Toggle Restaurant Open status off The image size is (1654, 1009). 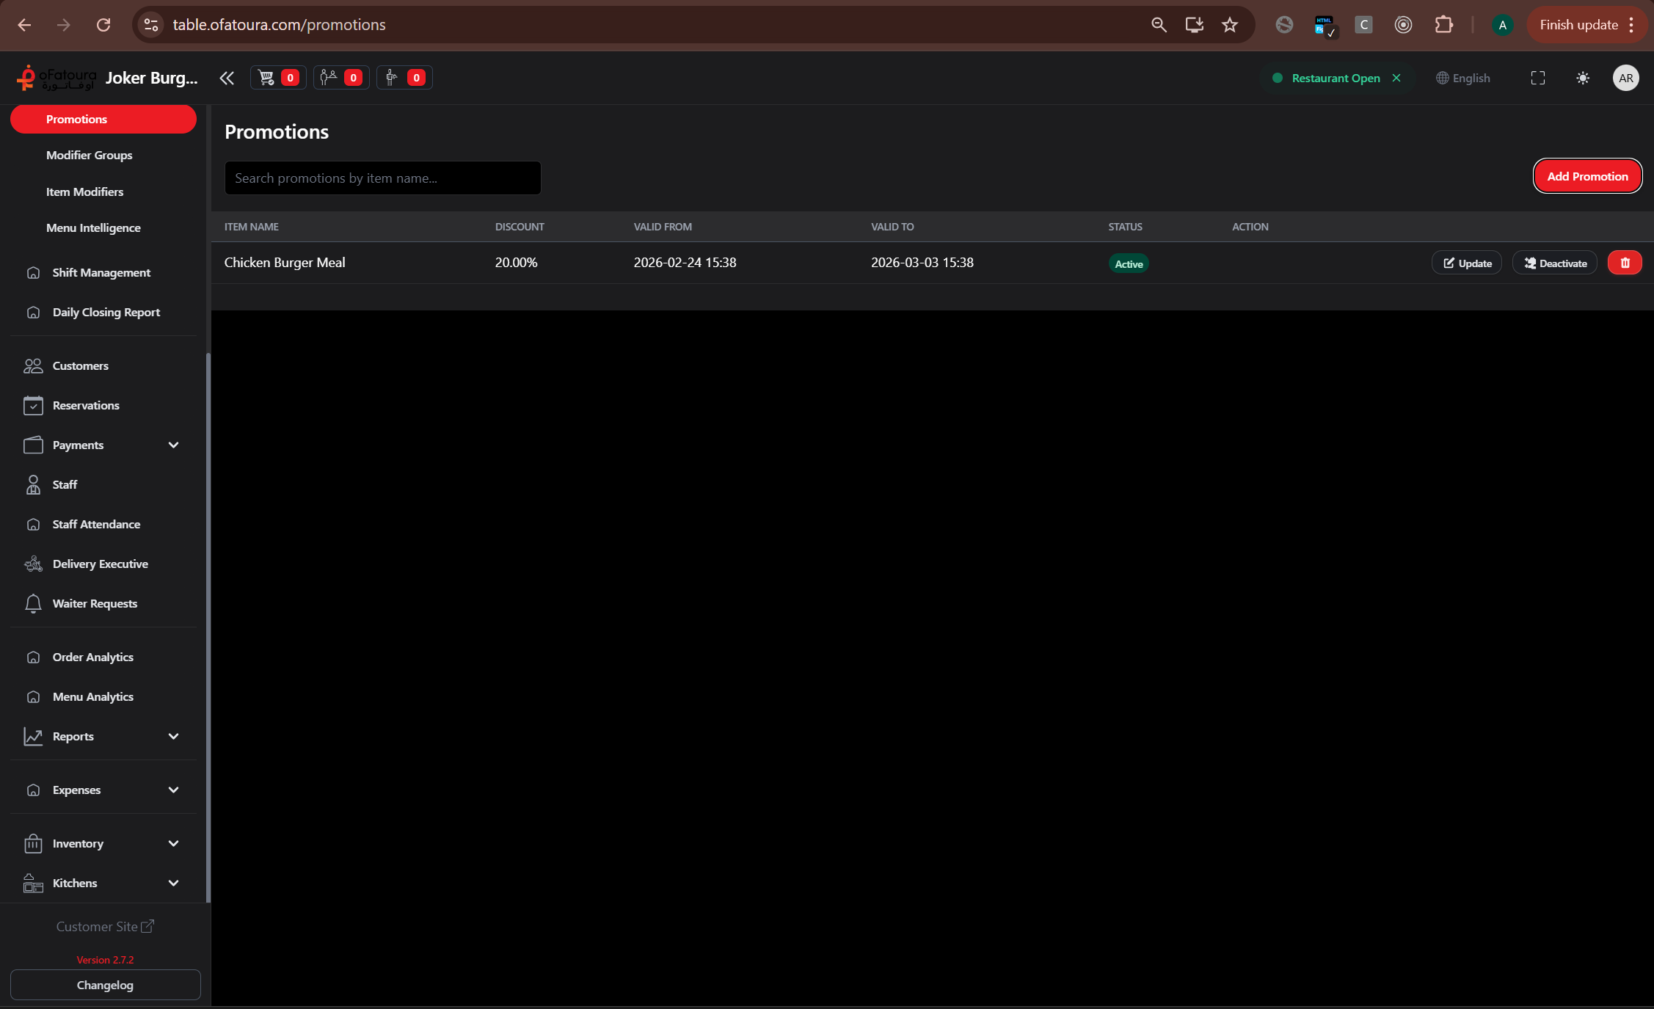1396,78
